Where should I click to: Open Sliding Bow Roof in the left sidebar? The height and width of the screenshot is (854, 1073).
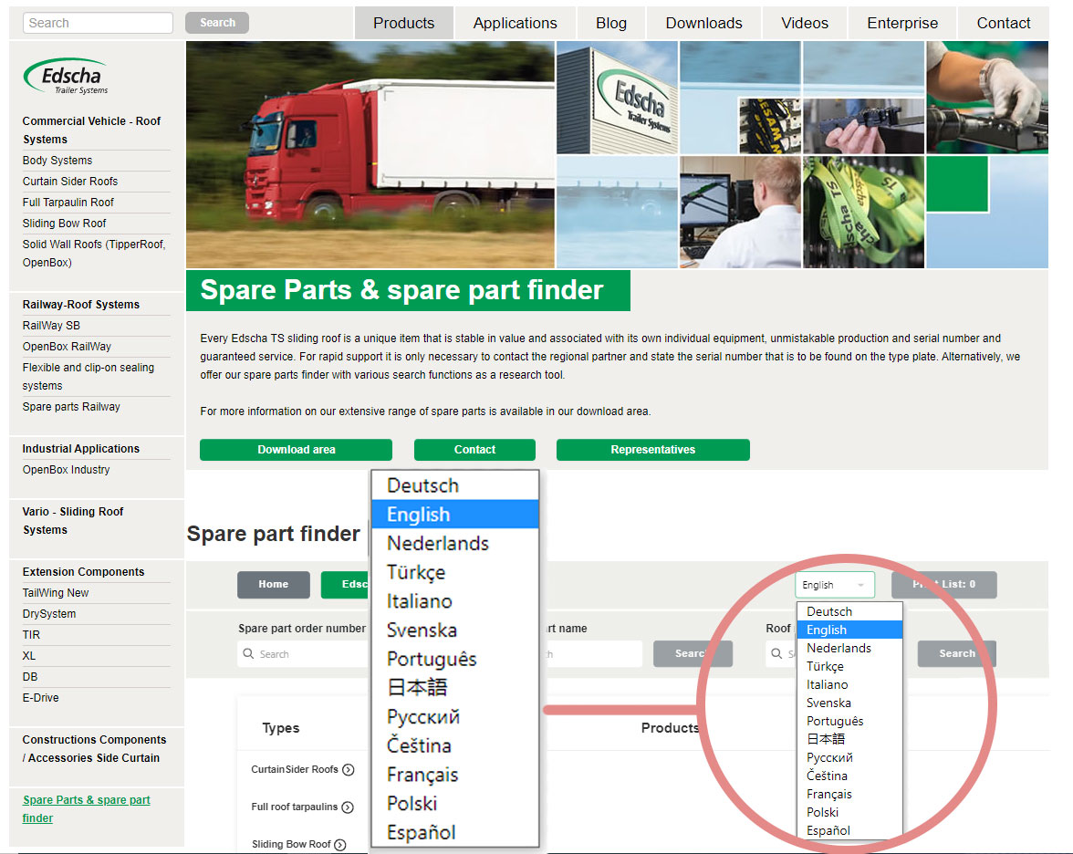click(x=64, y=223)
